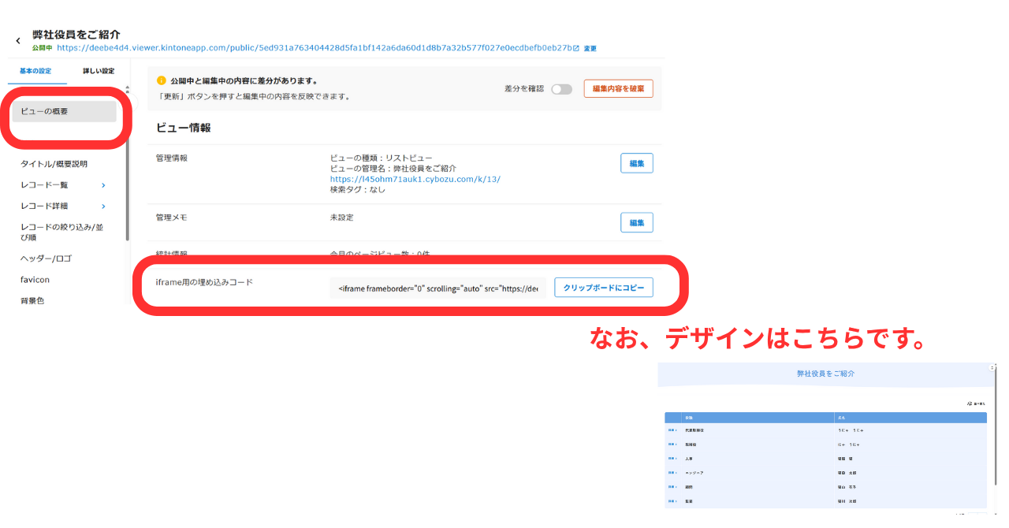This screenshot has height=528, width=1009.
Task: Click the back arrow beside 弊社役員をご紹介 title
Action: pos(17,39)
